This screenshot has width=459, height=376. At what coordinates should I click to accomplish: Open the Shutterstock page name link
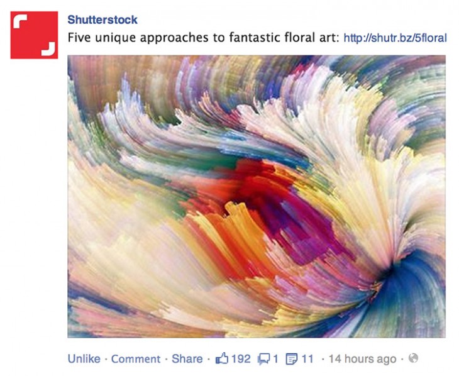(x=102, y=20)
